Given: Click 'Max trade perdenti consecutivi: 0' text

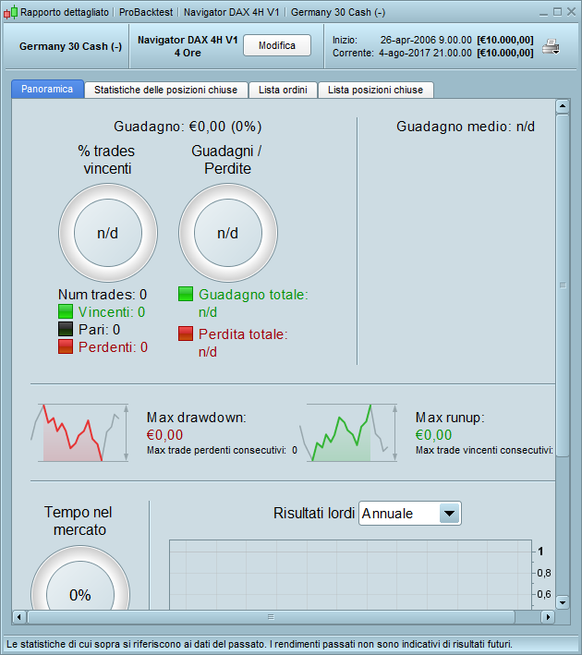Looking at the screenshot, I should [222, 450].
